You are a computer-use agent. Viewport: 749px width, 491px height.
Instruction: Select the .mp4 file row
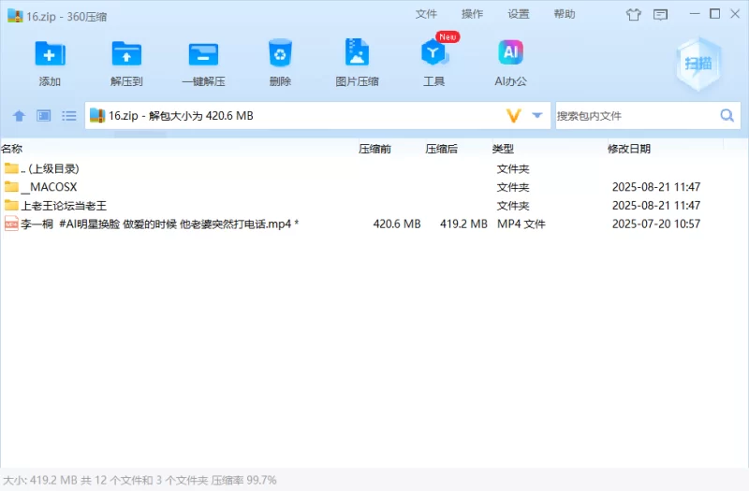(x=374, y=224)
